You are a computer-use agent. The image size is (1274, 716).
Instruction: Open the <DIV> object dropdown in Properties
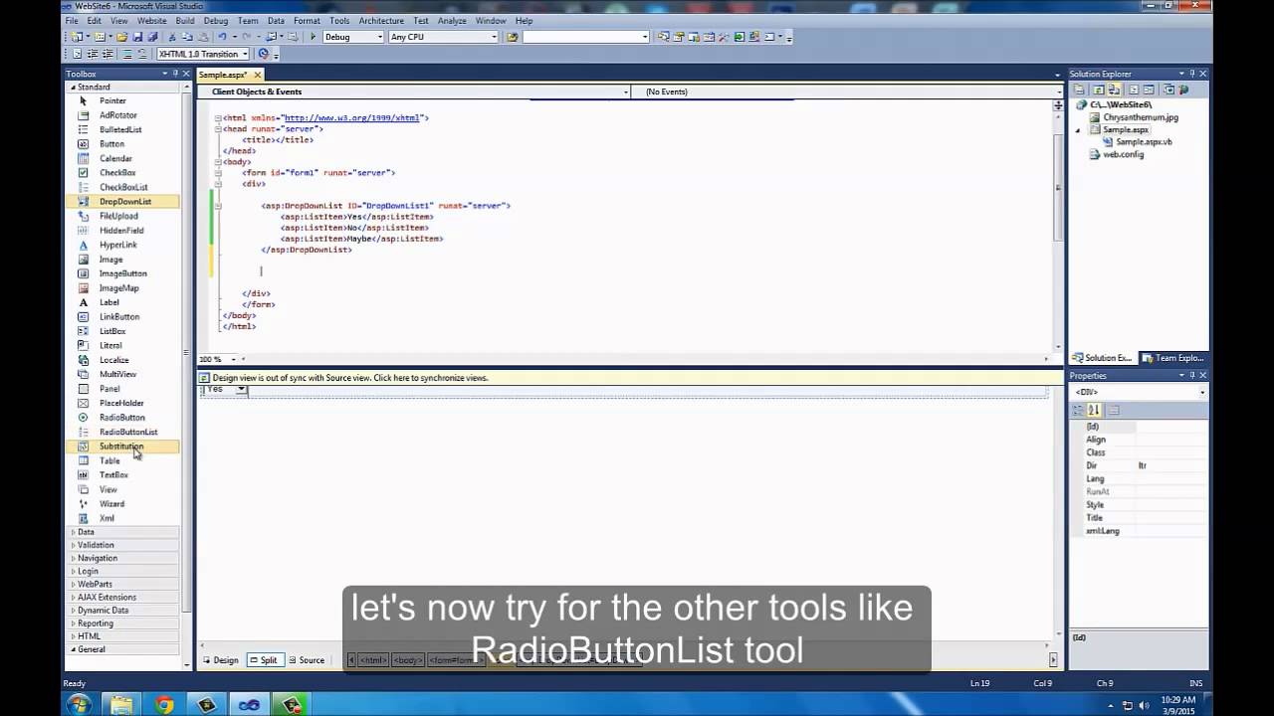[x=1139, y=392]
